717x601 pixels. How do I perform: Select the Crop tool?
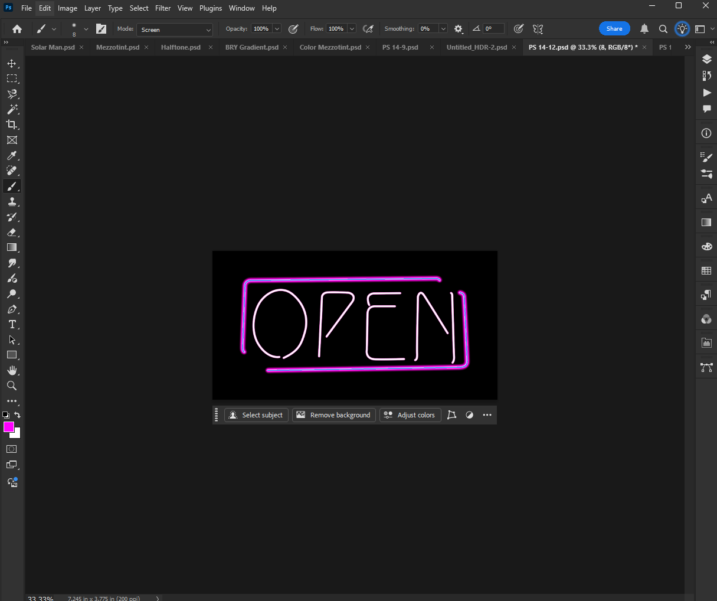point(12,125)
